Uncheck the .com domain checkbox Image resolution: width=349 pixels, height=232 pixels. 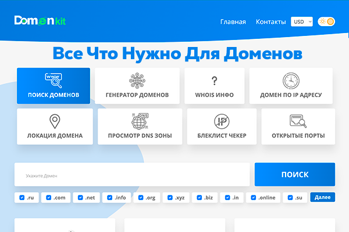click(48, 198)
